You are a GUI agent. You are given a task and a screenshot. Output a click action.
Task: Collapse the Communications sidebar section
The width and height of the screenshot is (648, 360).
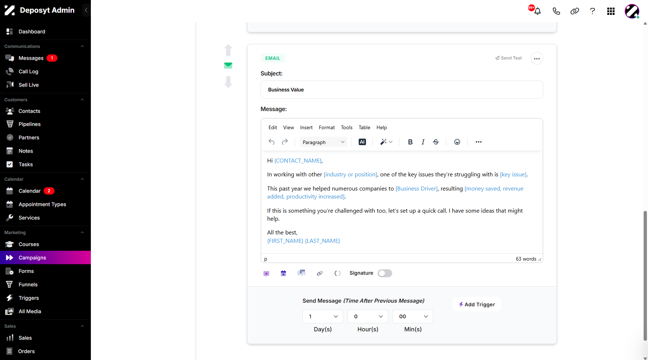coord(82,46)
